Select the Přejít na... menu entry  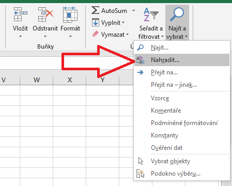click(182, 72)
